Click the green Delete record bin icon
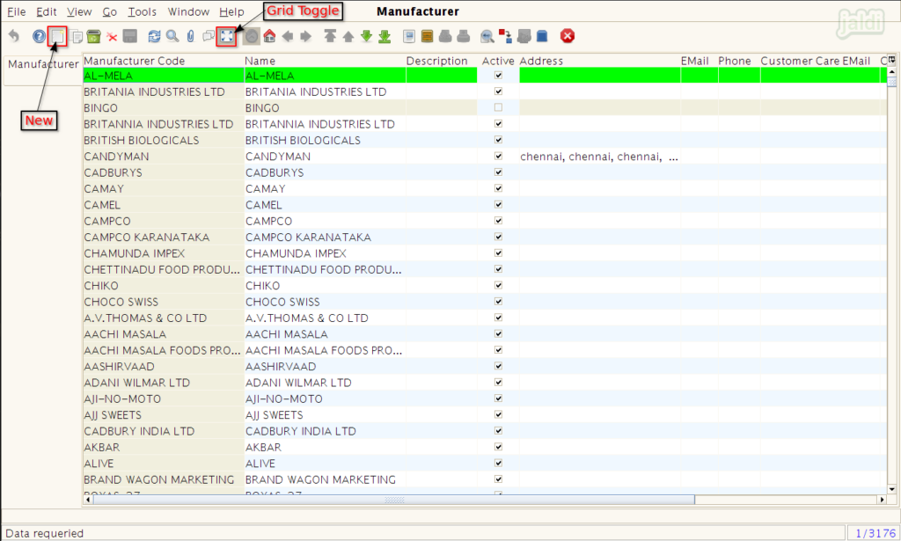 93,36
